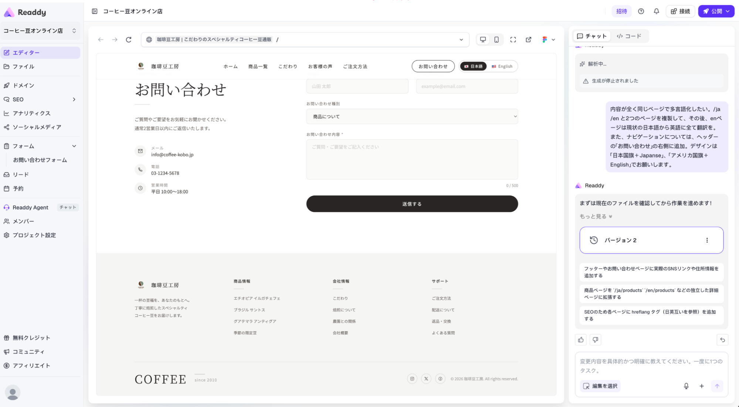Open コミュニティ in sidebar
This screenshot has width=739, height=407.
click(x=40, y=352)
